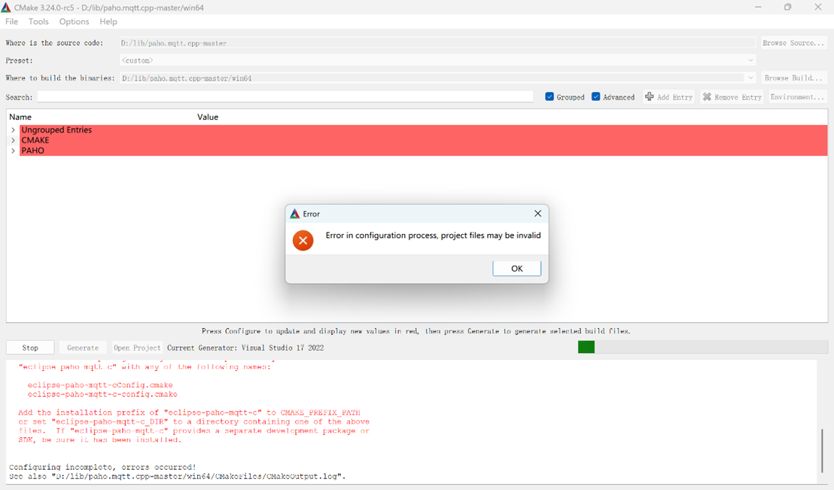Click the Stop button
Image resolution: width=834 pixels, height=490 pixels.
pyautogui.click(x=30, y=348)
